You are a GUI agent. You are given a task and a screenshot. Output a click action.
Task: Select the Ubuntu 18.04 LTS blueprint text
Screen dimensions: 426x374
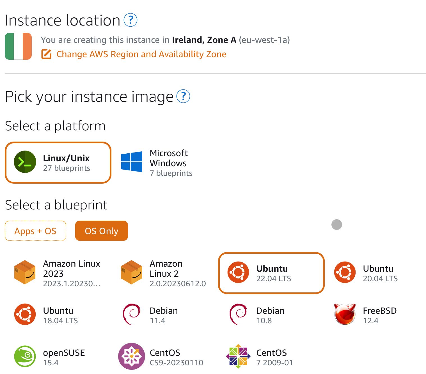[x=60, y=315]
